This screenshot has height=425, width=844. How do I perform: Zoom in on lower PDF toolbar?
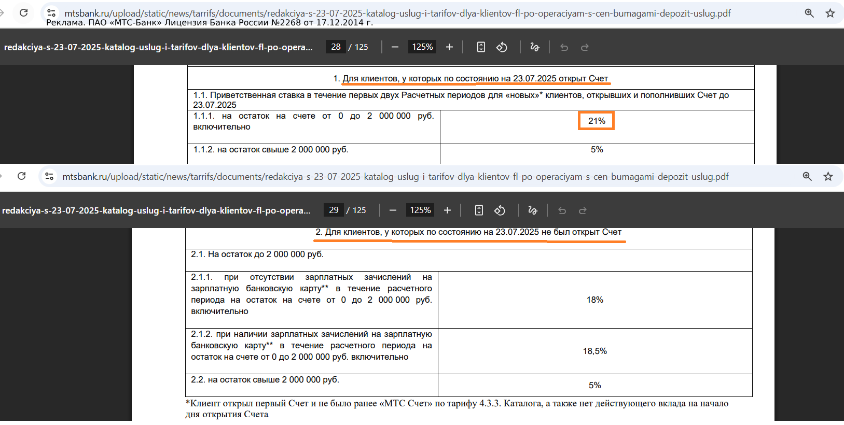point(447,210)
